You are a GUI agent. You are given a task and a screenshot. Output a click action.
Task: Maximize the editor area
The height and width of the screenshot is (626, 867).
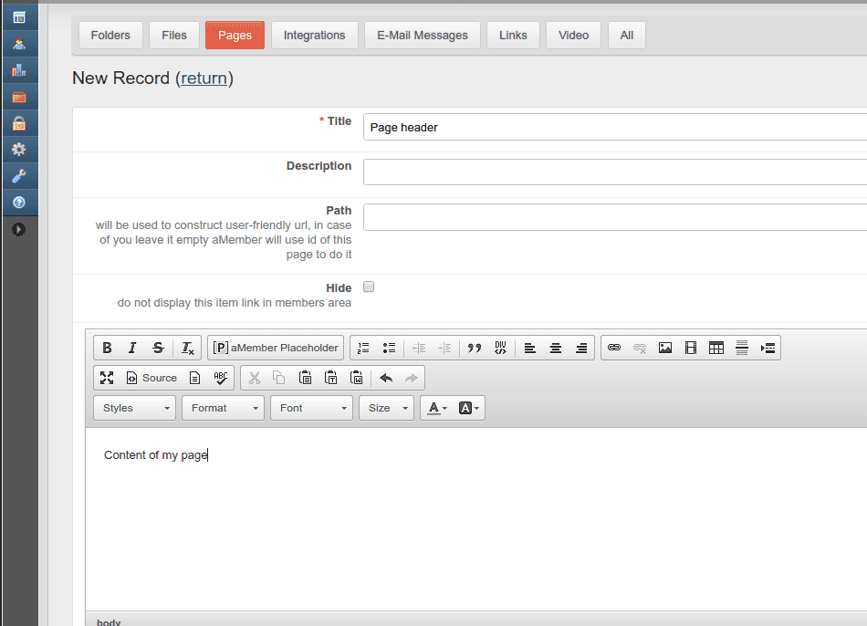pyautogui.click(x=107, y=378)
